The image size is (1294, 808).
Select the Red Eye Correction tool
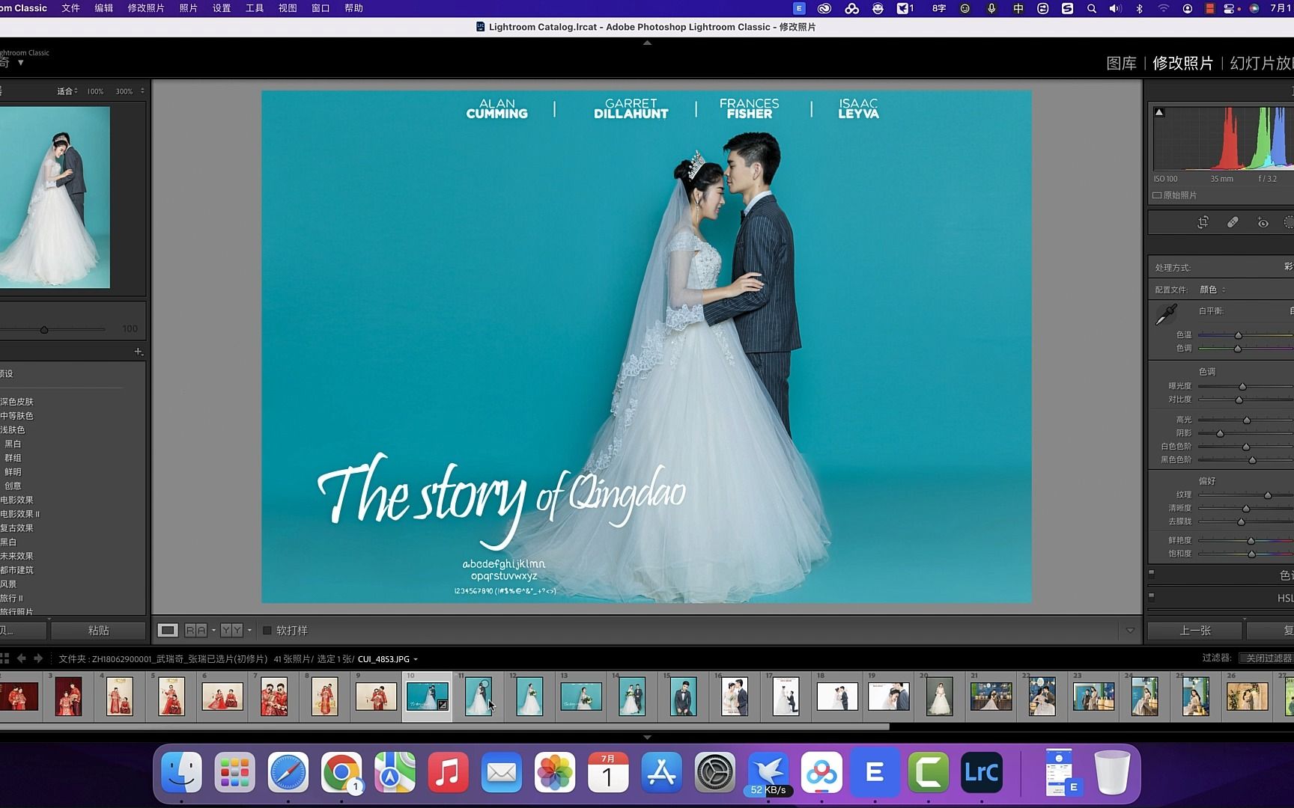click(1262, 222)
